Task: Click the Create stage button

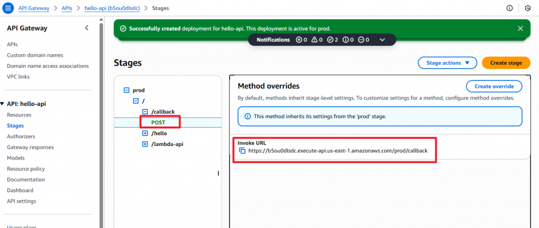Action: 506,63
